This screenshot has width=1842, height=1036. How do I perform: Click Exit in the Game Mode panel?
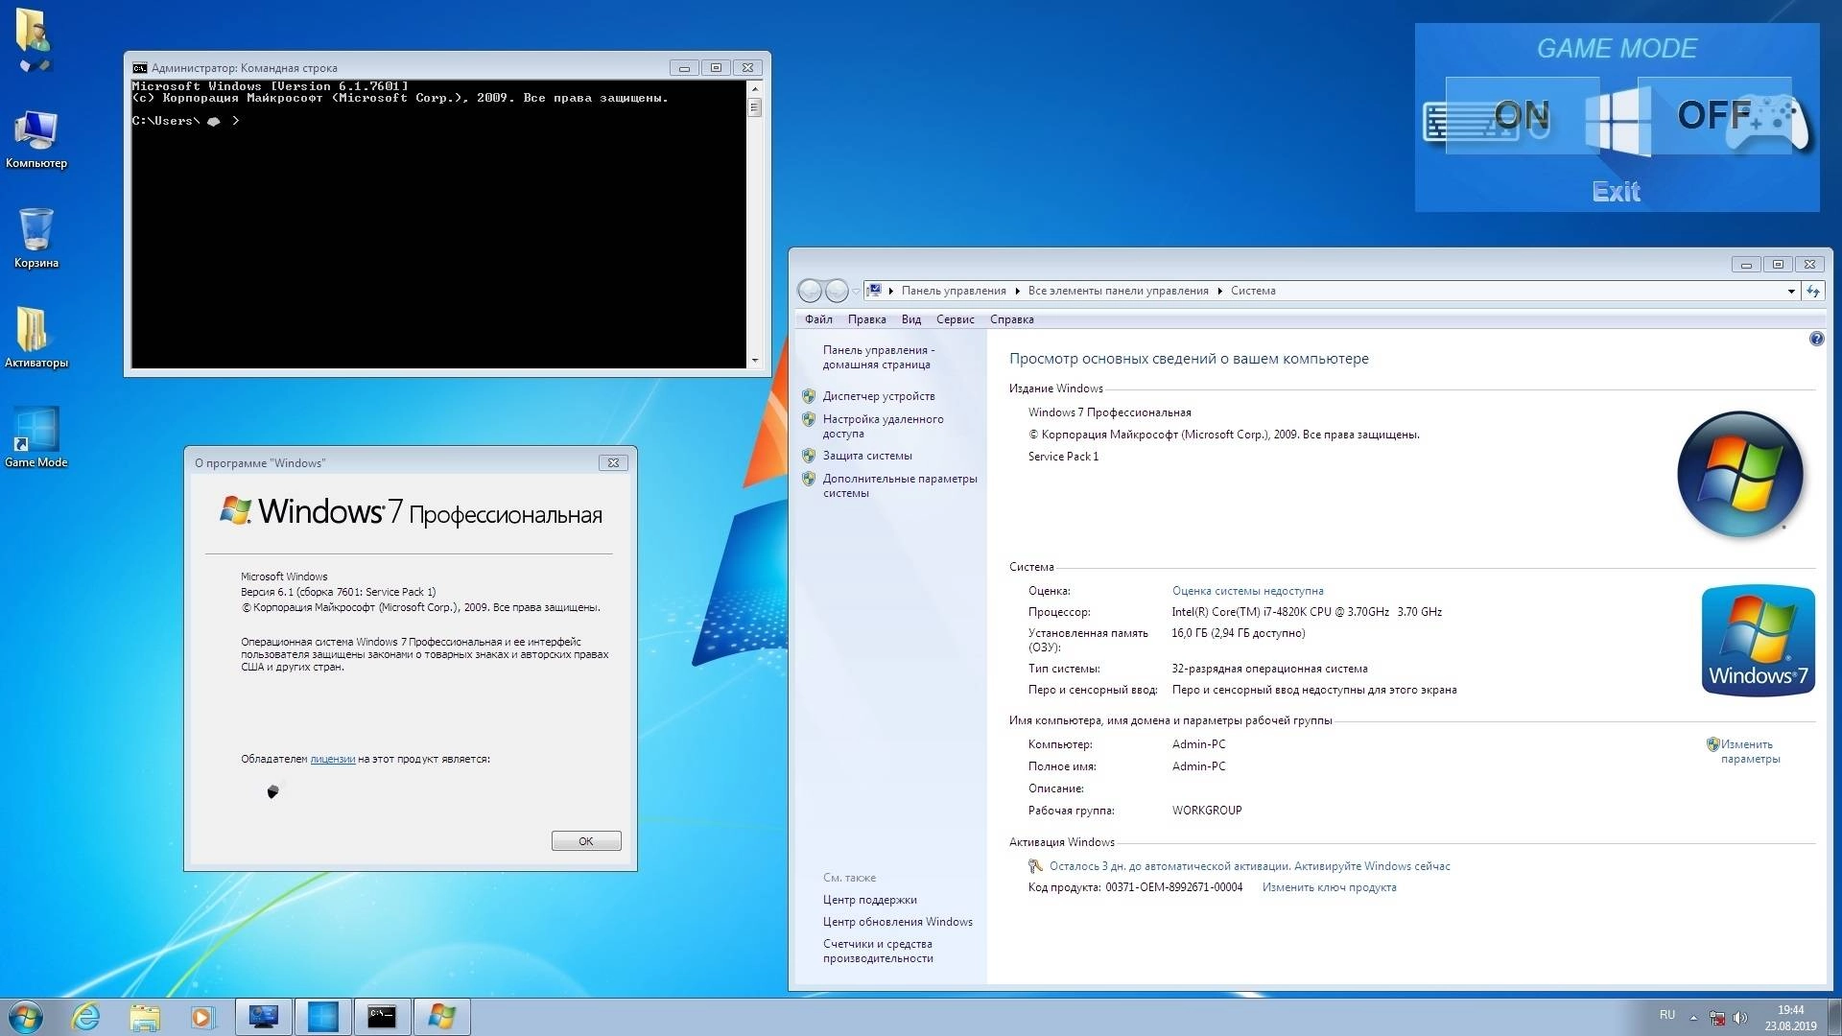click(1617, 192)
